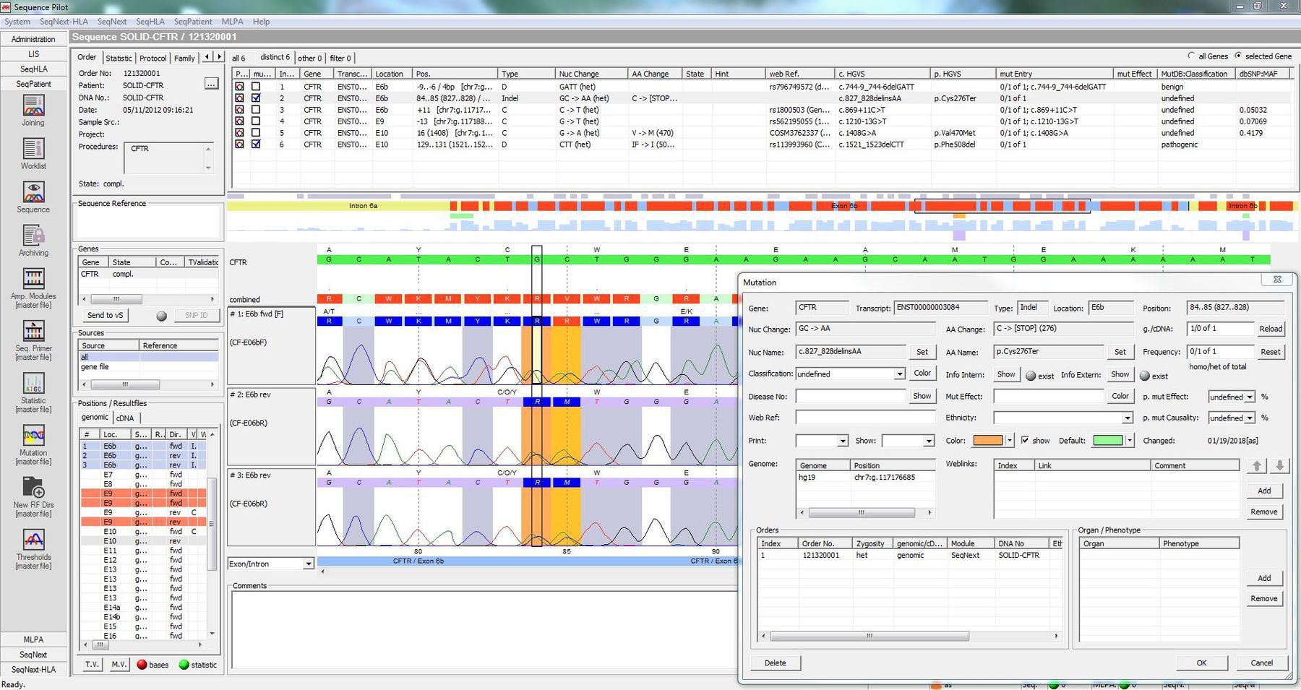Switch to the Statistic tab

point(119,58)
